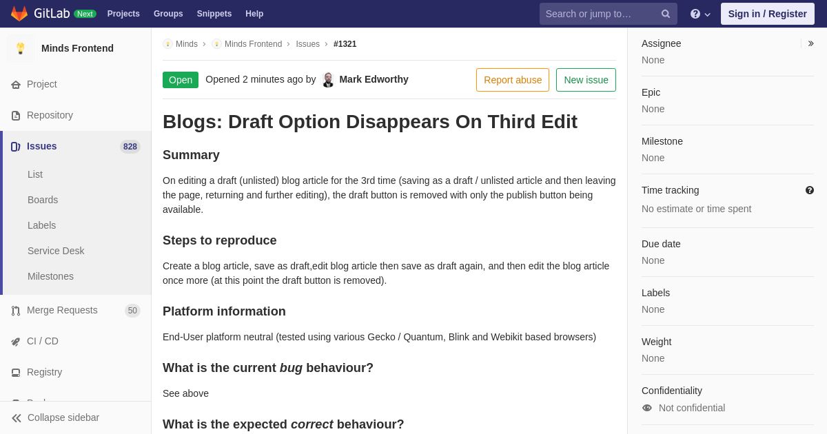The height and width of the screenshot is (434, 827).
Task: Click the Minds Frontend lightbulb avatar
Action: (21, 48)
